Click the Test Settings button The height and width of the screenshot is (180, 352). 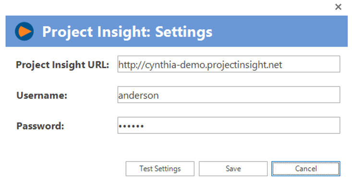(160, 168)
